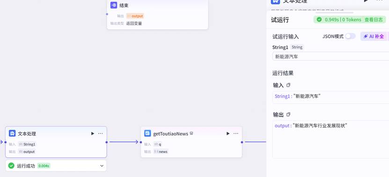The image size is (389, 177).
Task: Click 返回变量 output type text
Action: [134, 23]
